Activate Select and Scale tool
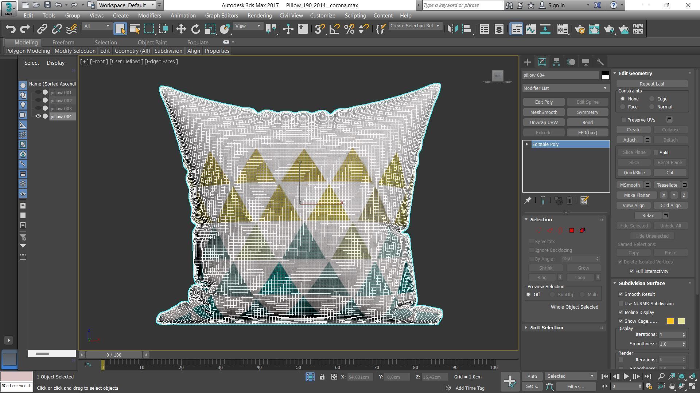This screenshot has width=700, height=393. [x=210, y=29]
